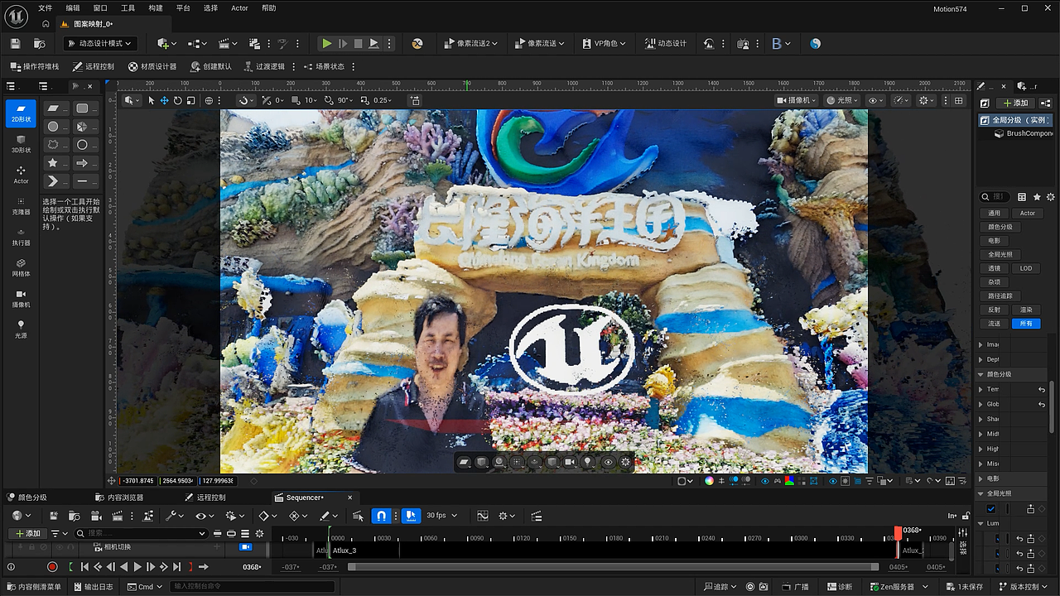Open the VP角色 dropdown

point(604,43)
